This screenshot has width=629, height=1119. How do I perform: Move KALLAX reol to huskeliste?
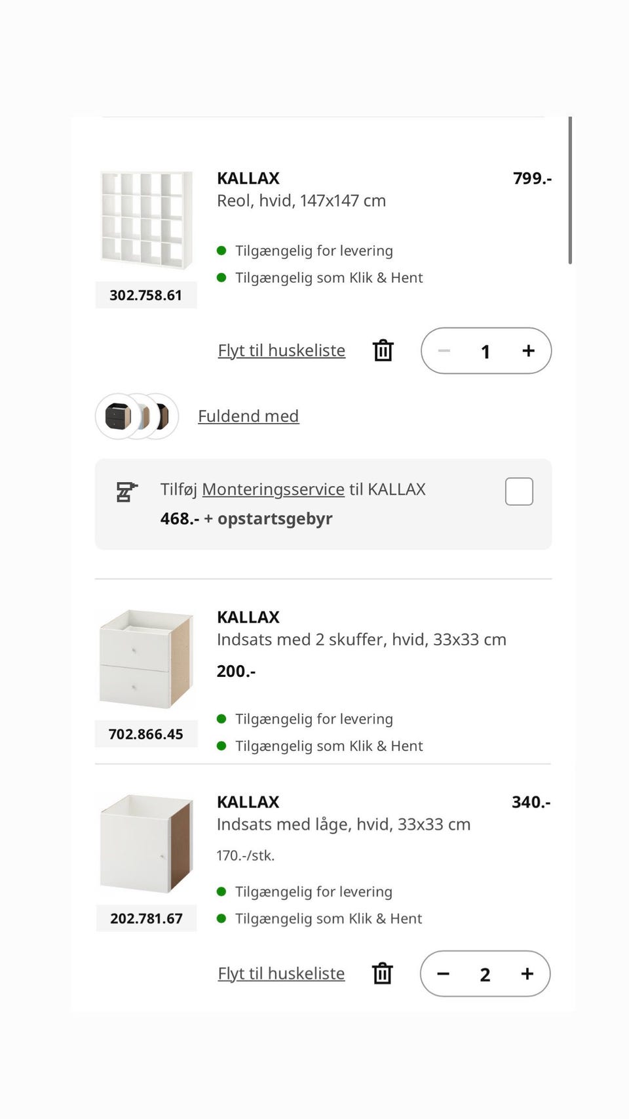pyautogui.click(x=281, y=350)
